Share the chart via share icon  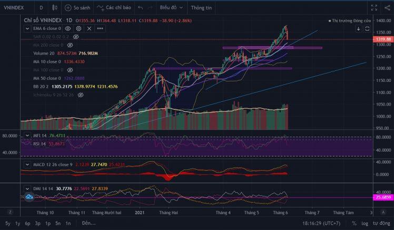tap(387, 8)
